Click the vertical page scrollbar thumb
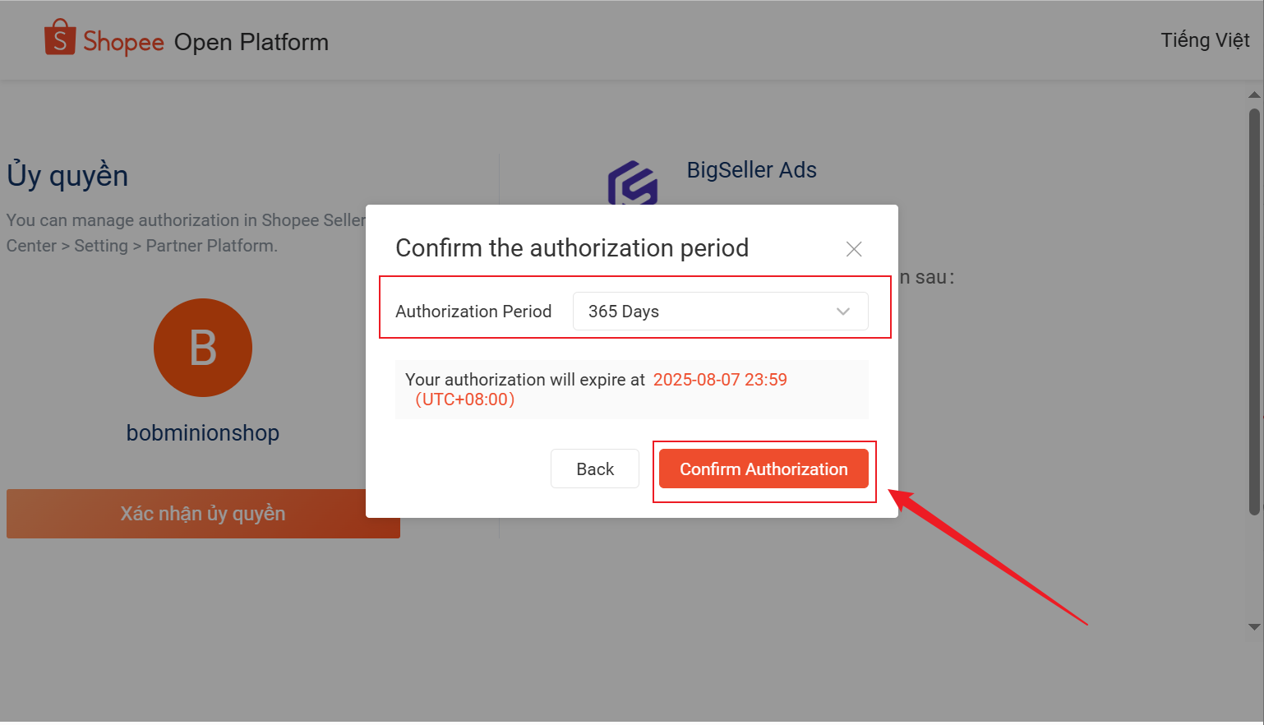Viewport: 1264px width, 725px height. (x=1254, y=312)
